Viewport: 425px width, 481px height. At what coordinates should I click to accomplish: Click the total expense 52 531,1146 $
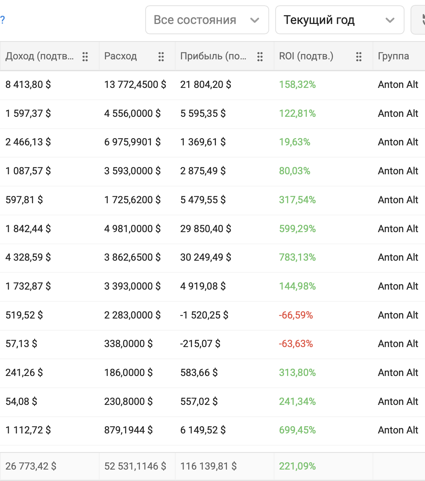point(135,466)
